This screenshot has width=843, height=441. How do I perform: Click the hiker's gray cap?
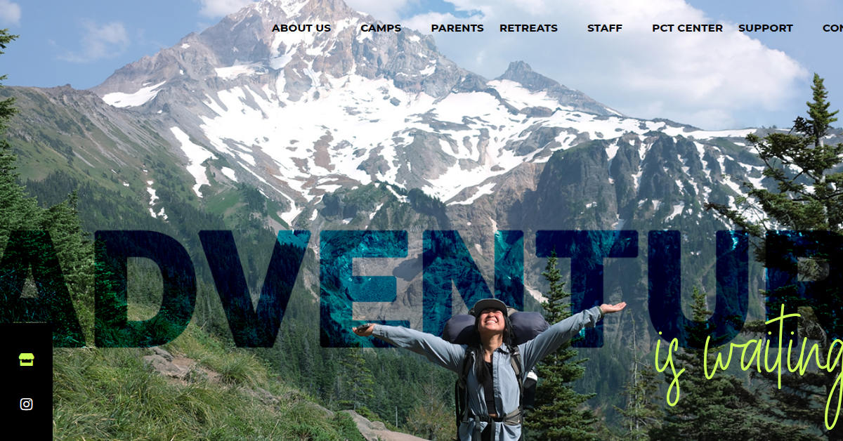(490, 306)
